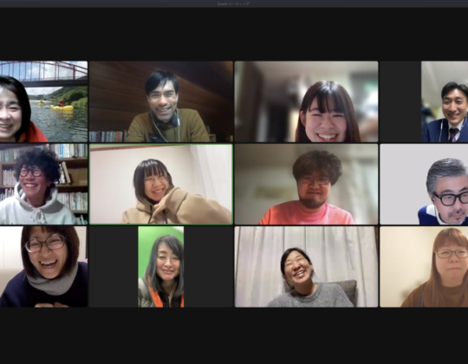Click the Zoom meeting window title text

(234, 3)
